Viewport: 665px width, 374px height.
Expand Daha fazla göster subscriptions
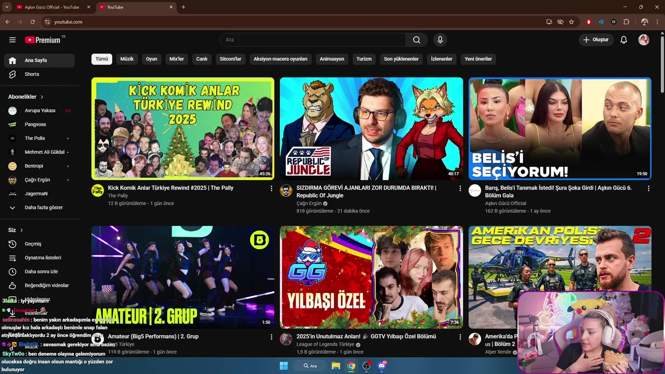(39, 207)
